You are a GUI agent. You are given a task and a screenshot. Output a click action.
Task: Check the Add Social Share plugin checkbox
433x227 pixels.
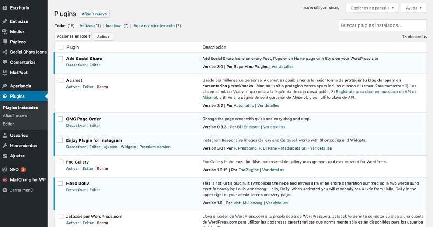60,59
